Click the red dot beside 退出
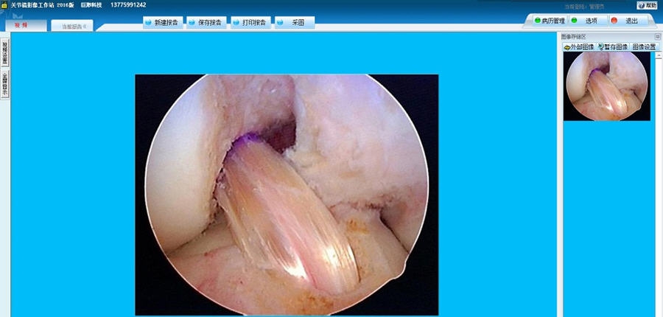This screenshot has height=317, width=663. (614, 20)
